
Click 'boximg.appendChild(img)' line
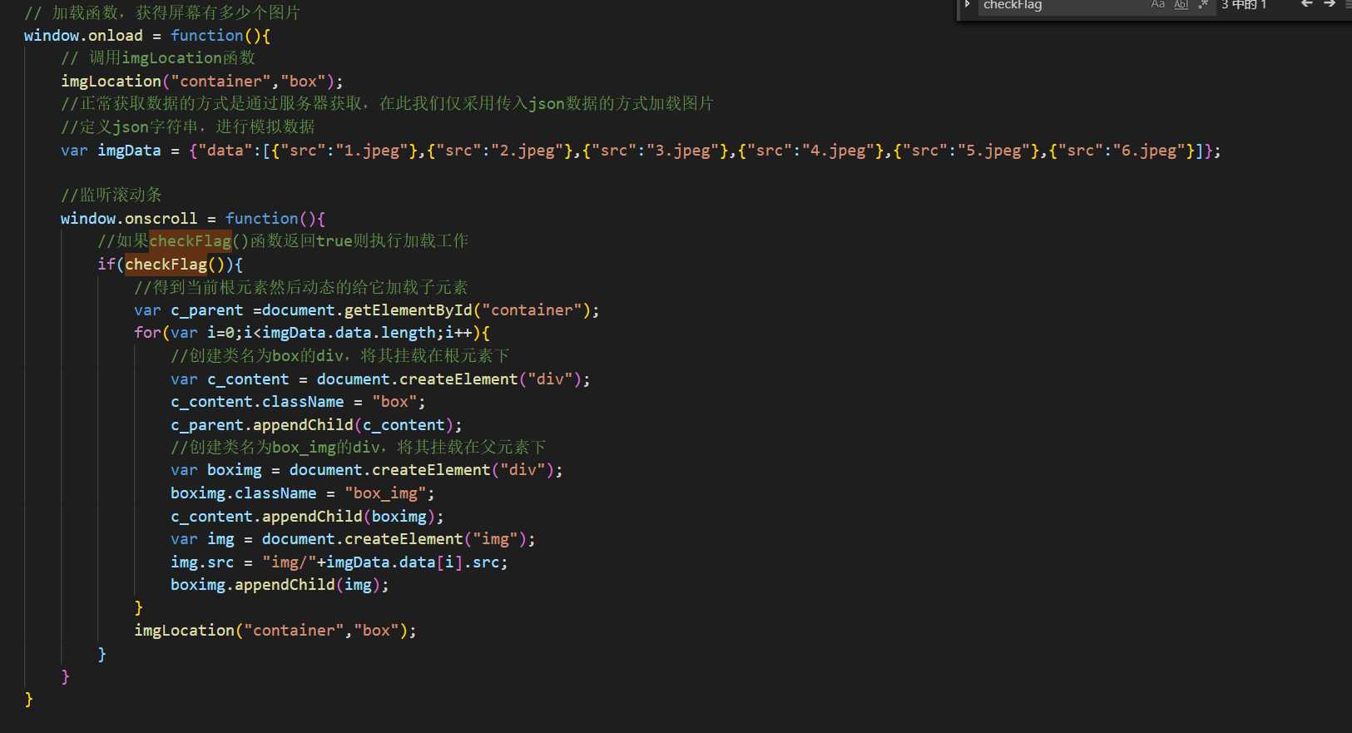coord(280,585)
